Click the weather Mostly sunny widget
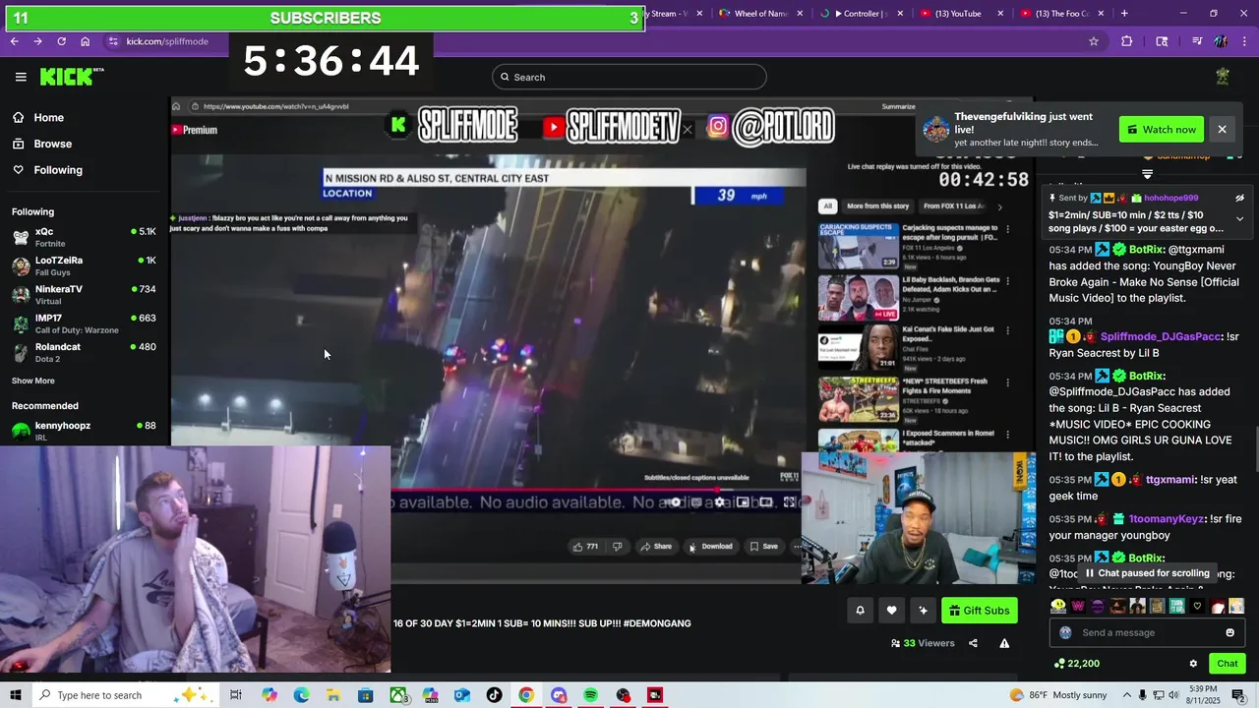 tap(1056, 695)
